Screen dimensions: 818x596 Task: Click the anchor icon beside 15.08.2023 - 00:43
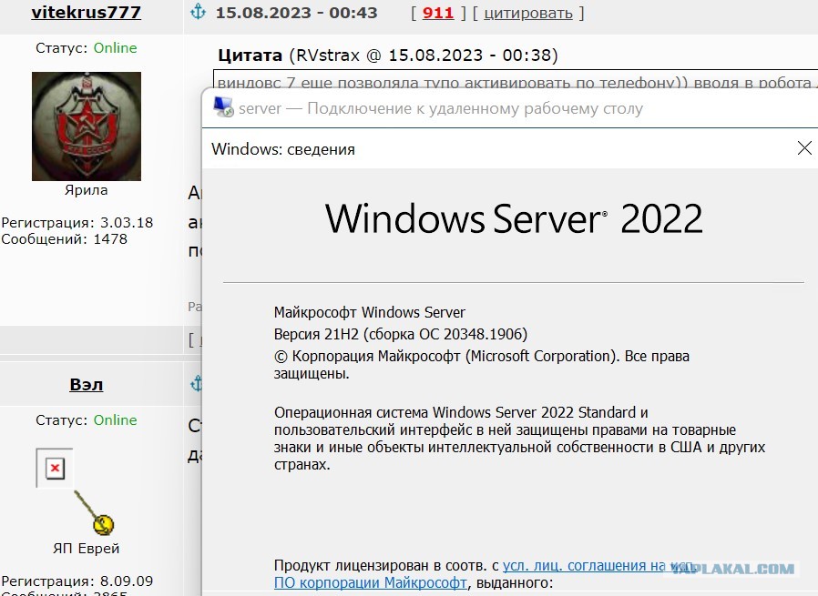(x=198, y=12)
